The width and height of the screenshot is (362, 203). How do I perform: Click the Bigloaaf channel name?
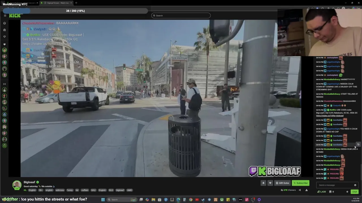click(29, 182)
